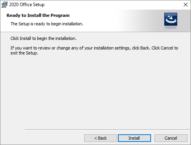Go back to the previous setup step
Image resolution: width=191 pixels, height=145 pixels.
101,138
